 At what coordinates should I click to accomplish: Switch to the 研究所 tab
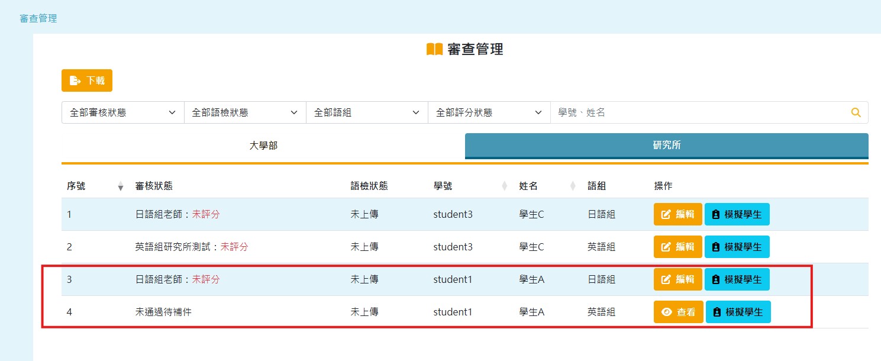click(x=667, y=146)
